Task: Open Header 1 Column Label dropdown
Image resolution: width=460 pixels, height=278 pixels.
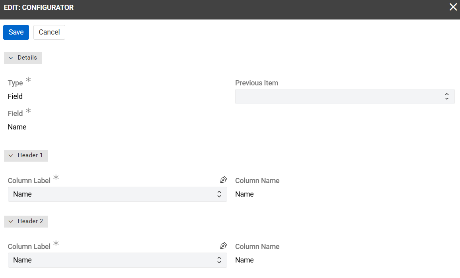Action: click(117, 194)
